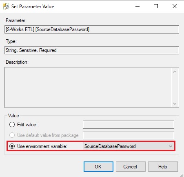The image size is (184, 177).
Task: Click the resize grip in the dialog corner
Action: (x=182, y=175)
